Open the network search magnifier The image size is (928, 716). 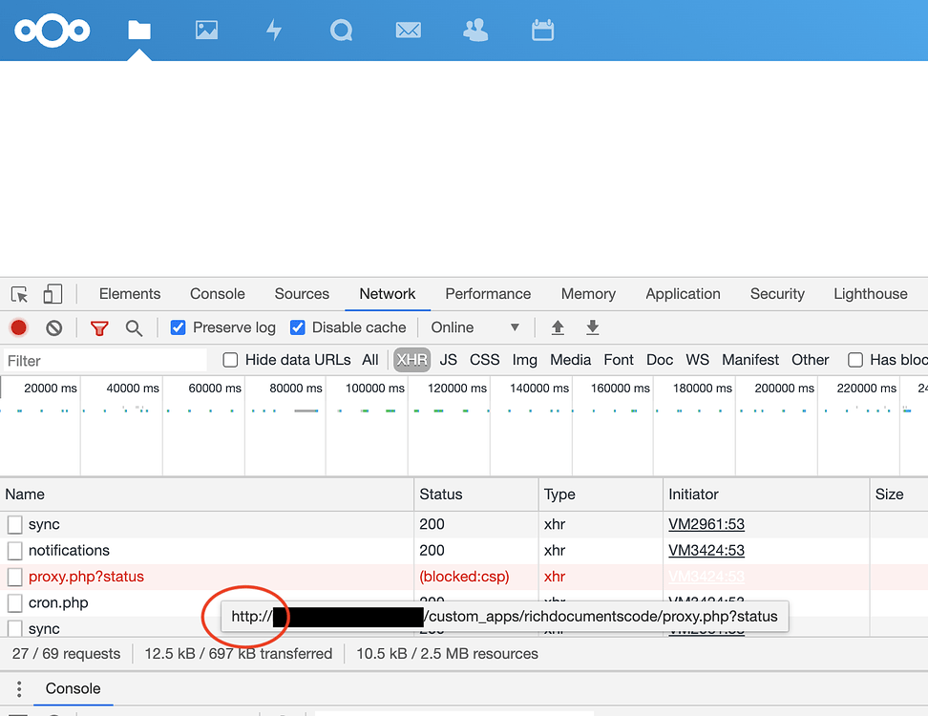(134, 327)
